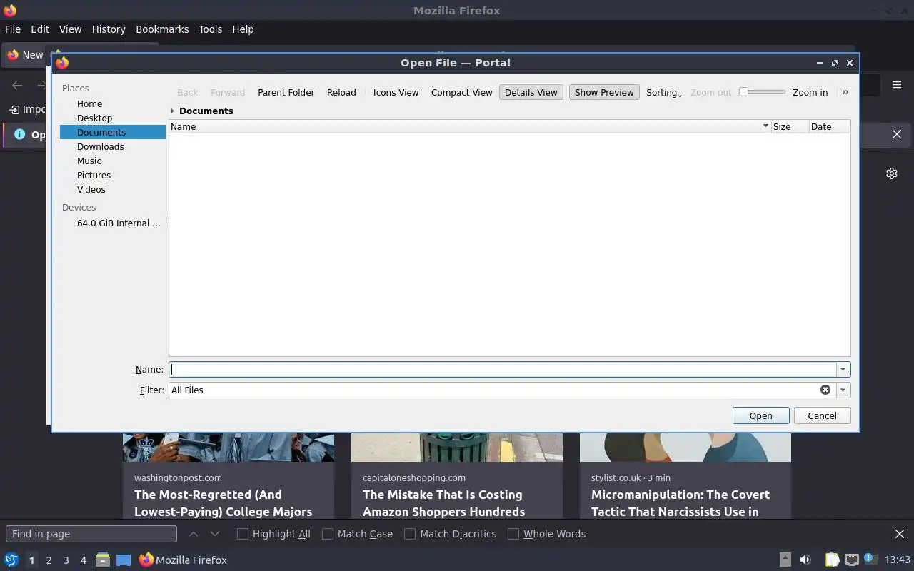Open the Bookmarks menu
The image size is (914, 571).
tap(162, 29)
